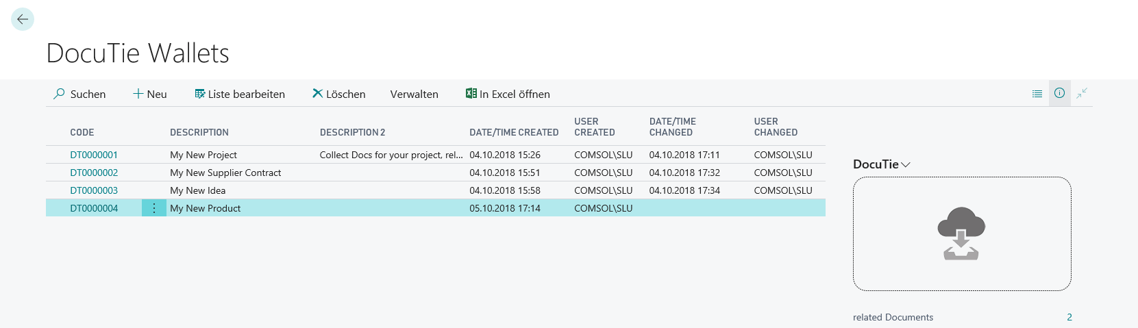Toggle the FactBox information pane
Screen dimensions: 1138x328
click(x=1059, y=93)
